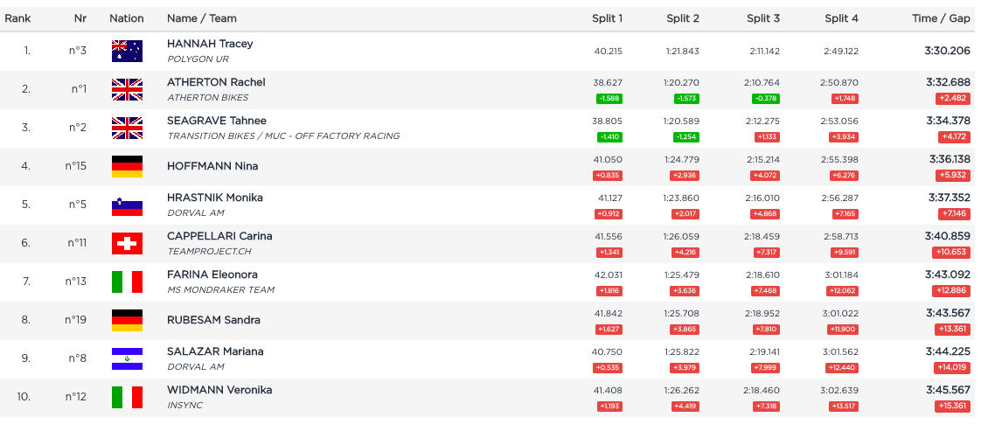Click the MS MONDRAKER TEAM label

pos(220,289)
